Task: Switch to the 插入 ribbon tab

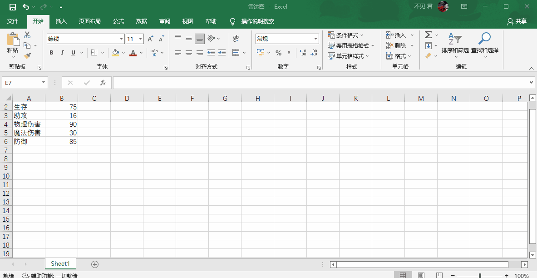Action: pos(61,21)
